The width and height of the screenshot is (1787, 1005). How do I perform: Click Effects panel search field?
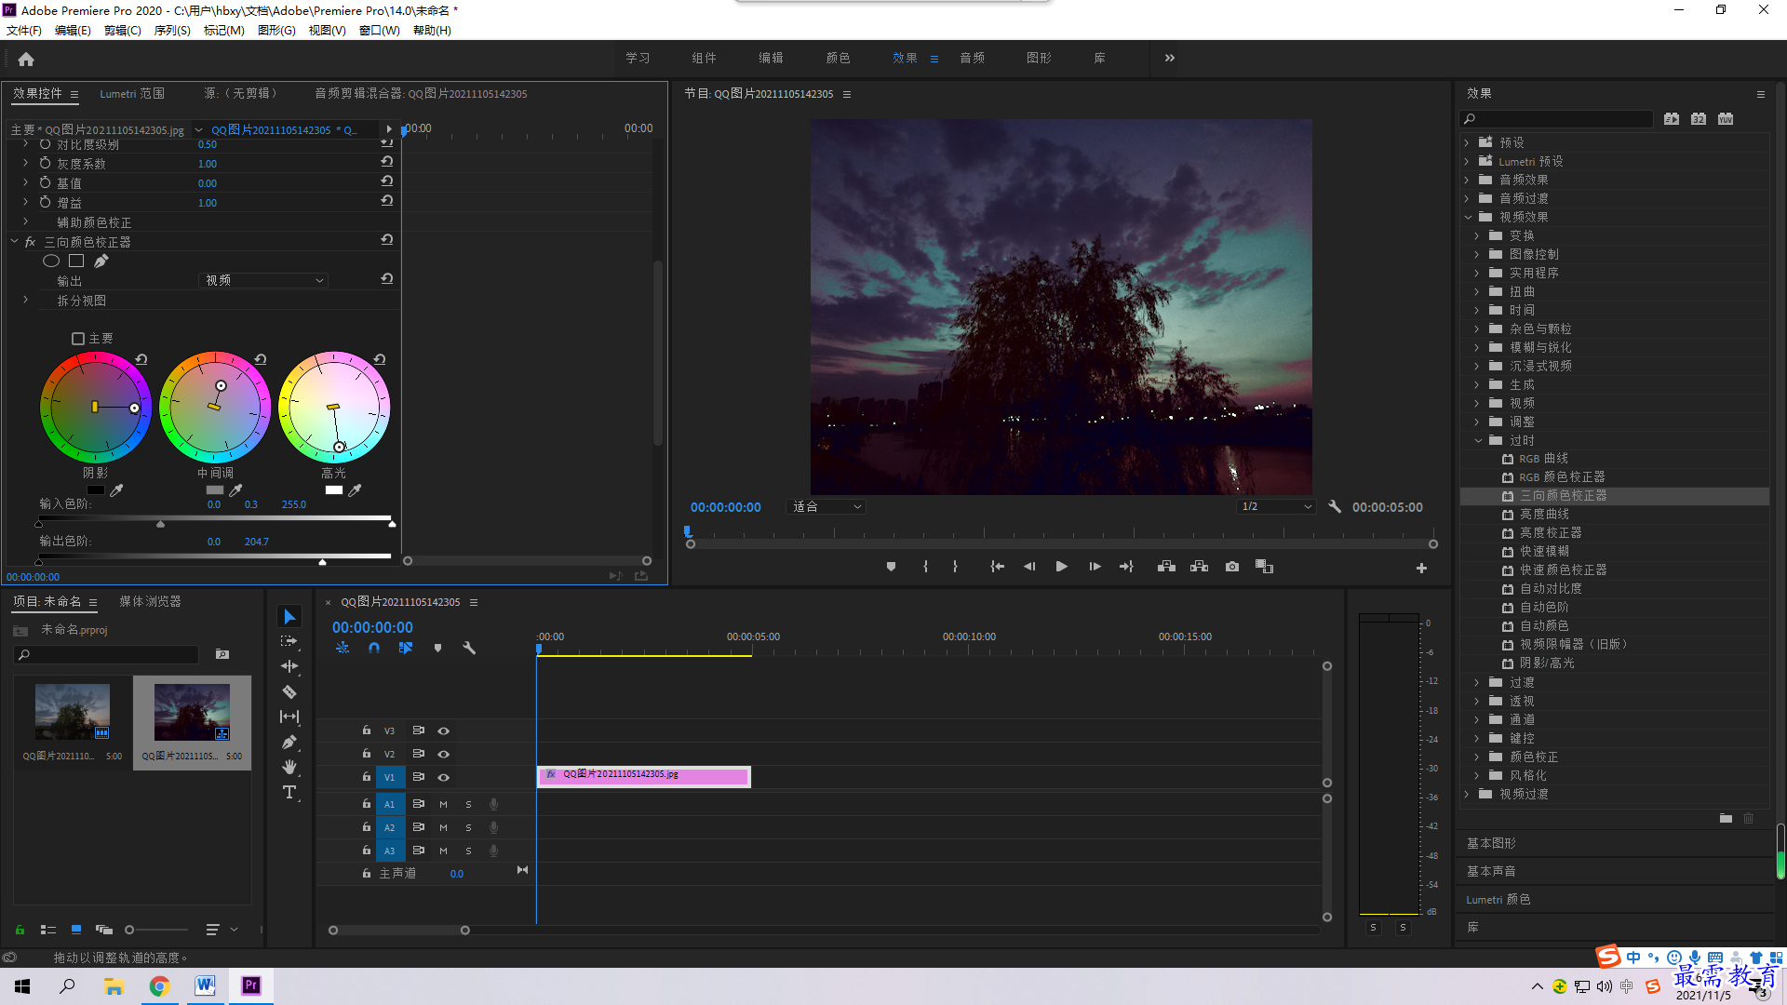tap(1557, 118)
